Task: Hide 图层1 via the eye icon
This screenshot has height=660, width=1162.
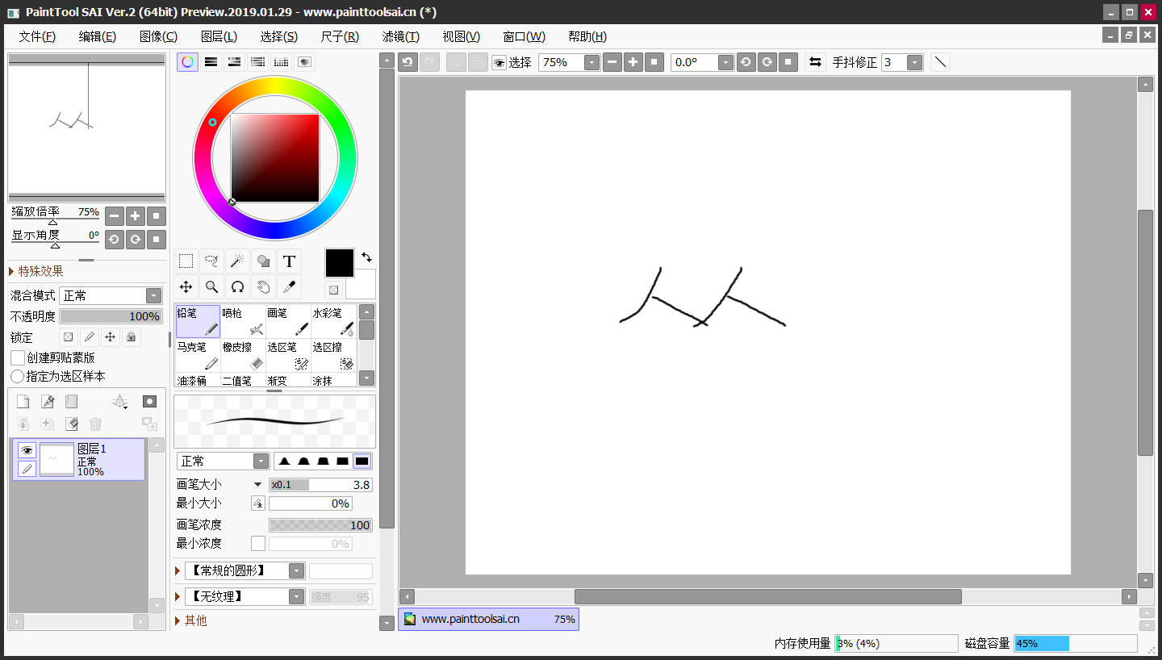Action: pyautogui.click(x=27, y=450)
